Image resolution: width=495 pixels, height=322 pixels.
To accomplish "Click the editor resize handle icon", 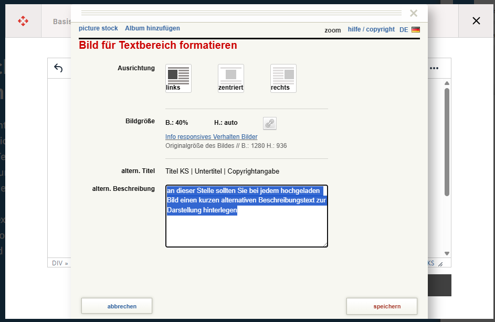I will pyautogui.click(x=440, y=264).
